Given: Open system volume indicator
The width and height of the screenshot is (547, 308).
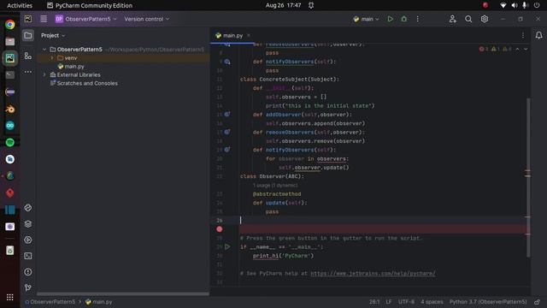Looking at the screenshot, I should pyautogui.click(x=515, y=5).
